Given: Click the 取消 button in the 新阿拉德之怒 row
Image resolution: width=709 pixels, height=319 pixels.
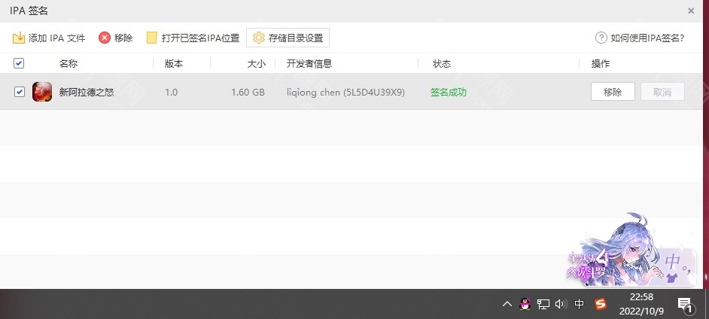Looking at the screenshot, I should (662, 93).
